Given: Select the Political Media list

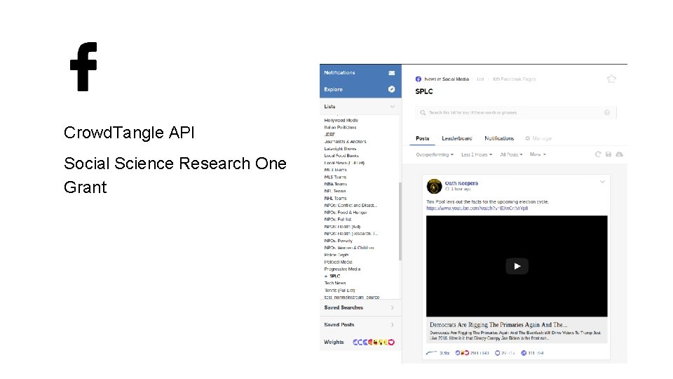Looking at the screenshot, I should 338,262.
